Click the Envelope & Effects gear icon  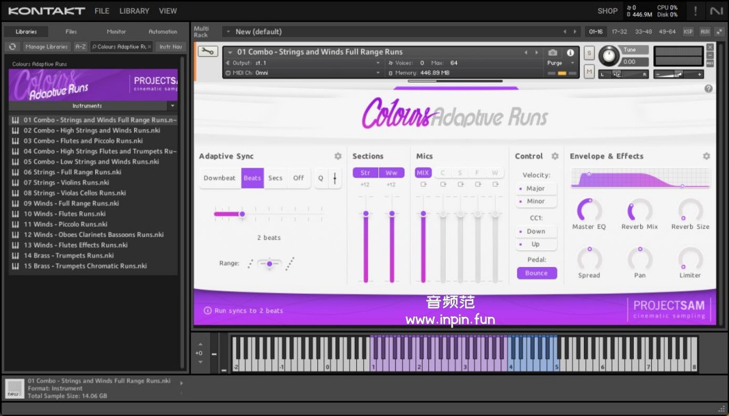tap(706, 157)
